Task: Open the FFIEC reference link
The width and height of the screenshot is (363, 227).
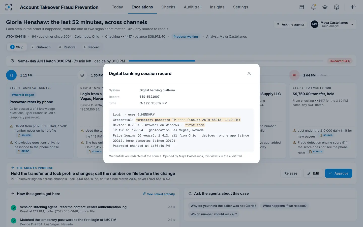Action: tap(23, 152)
